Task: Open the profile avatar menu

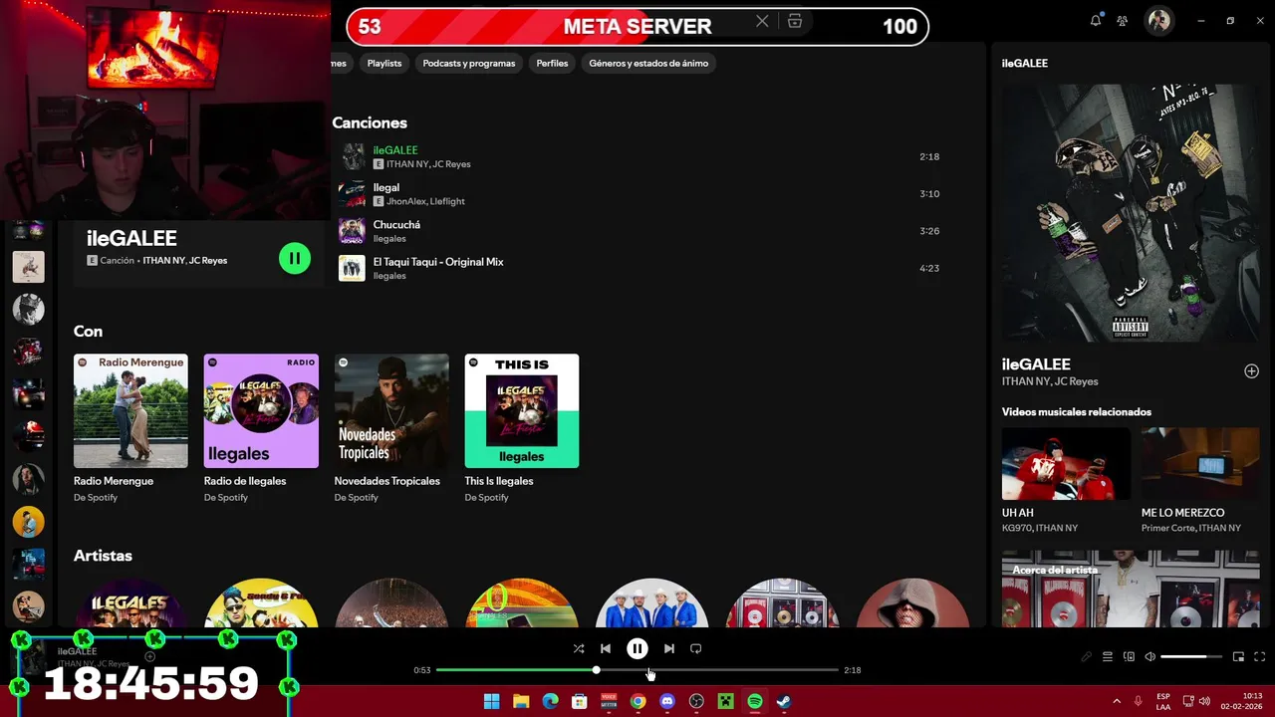Action: [x=1158, y=21]
